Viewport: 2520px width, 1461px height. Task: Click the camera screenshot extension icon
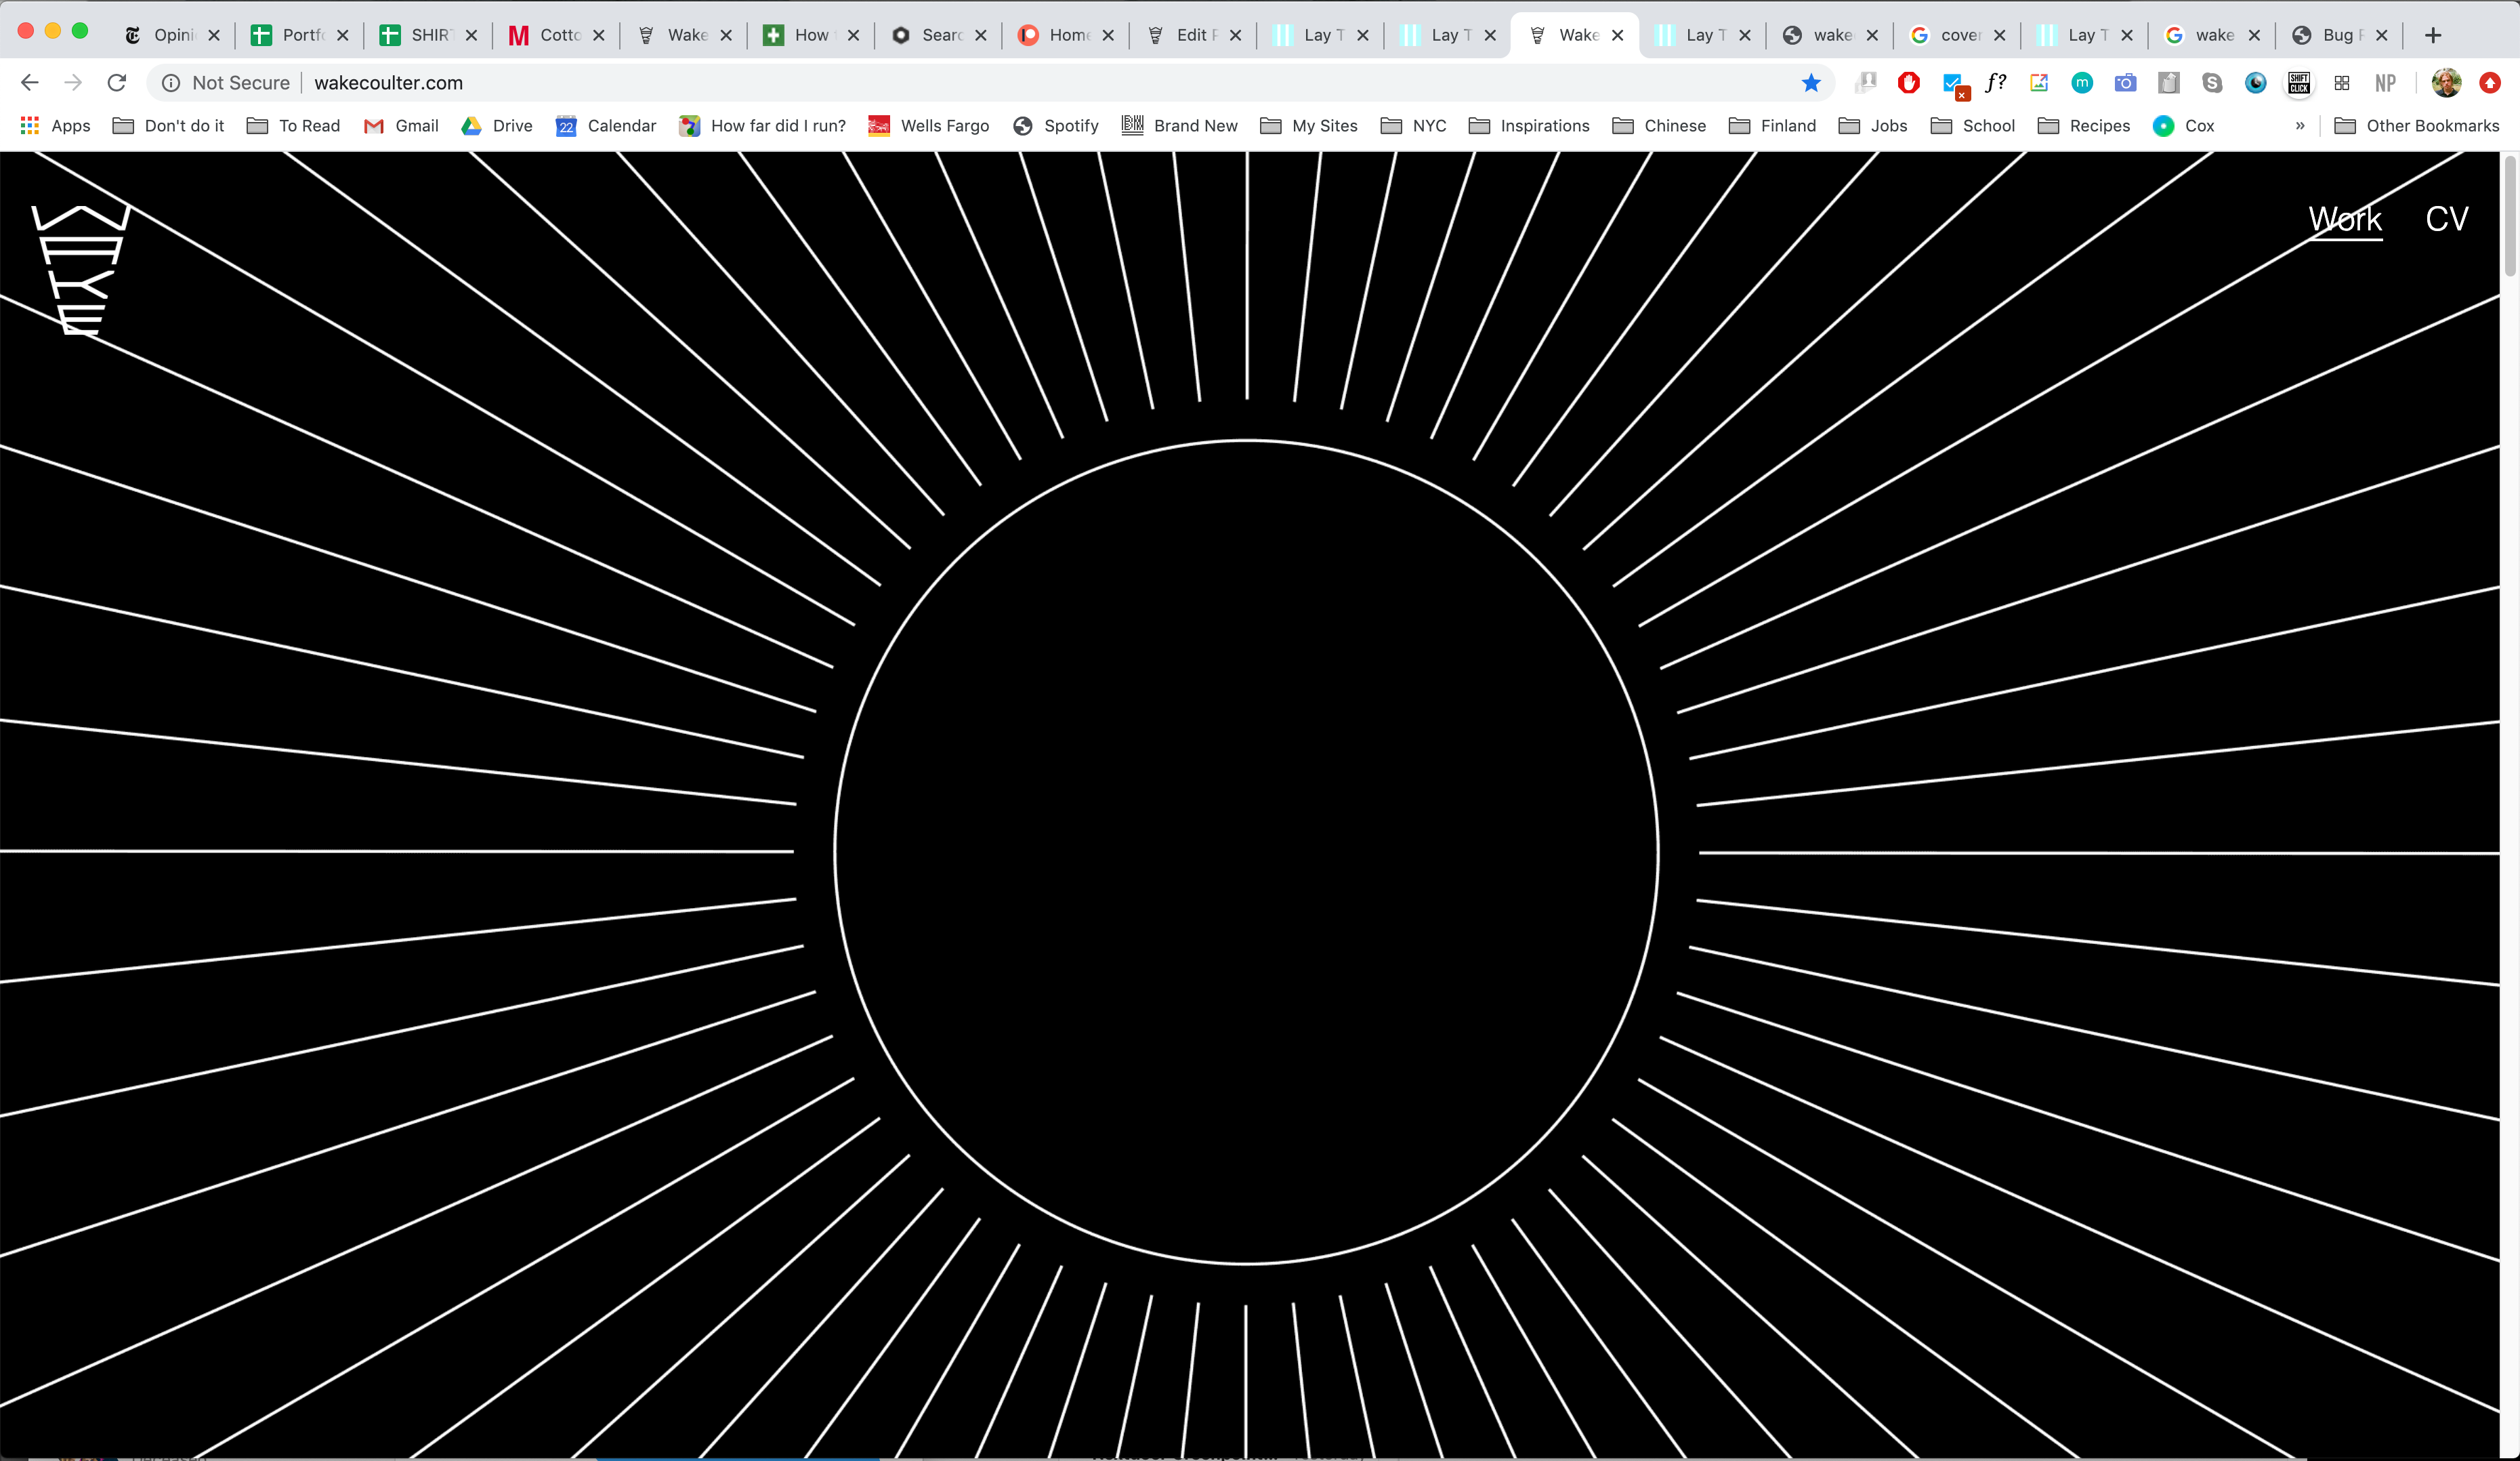(x=2125, y=83)
